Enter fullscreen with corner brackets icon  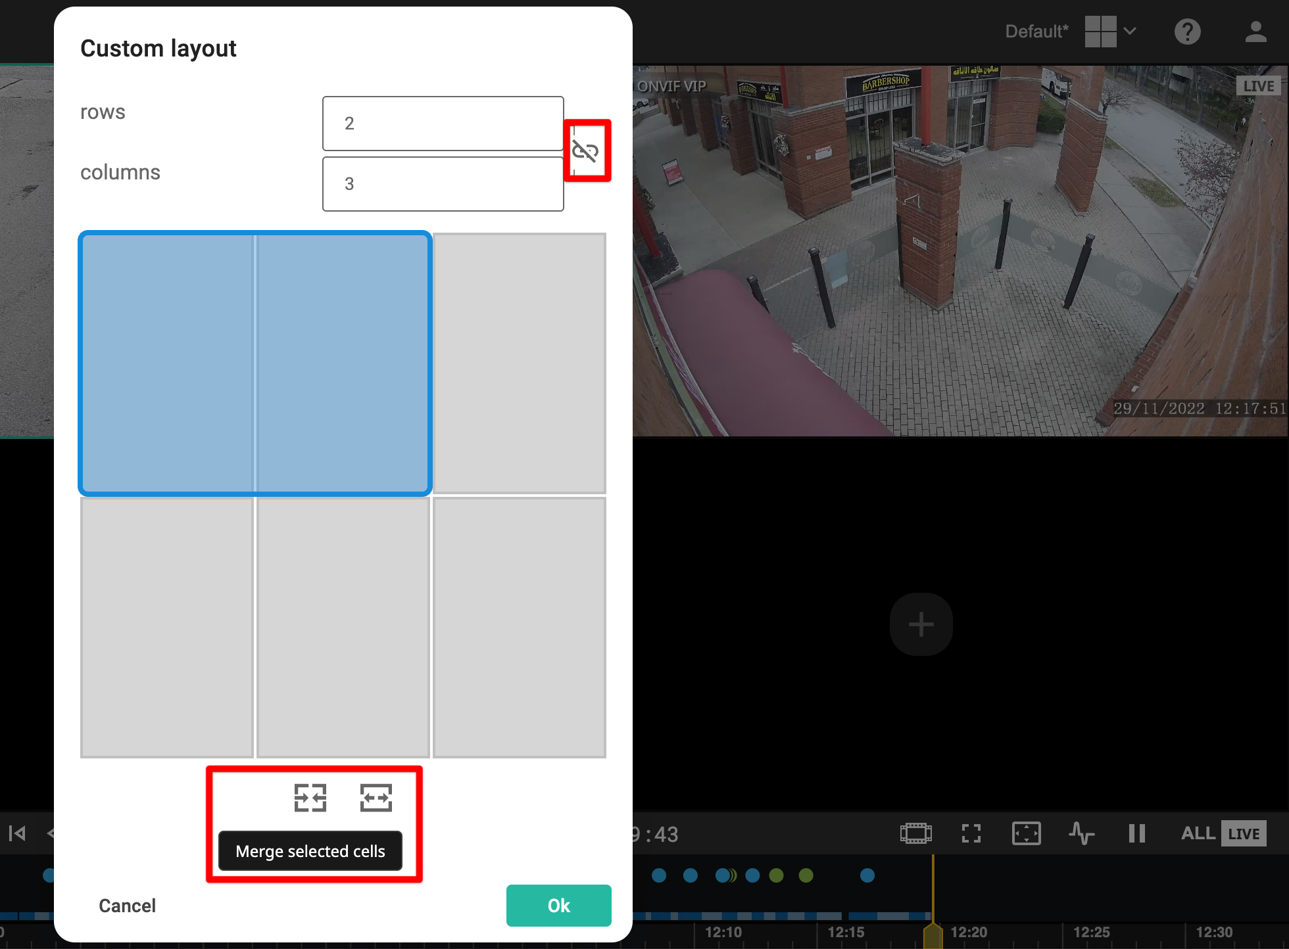[971, 833]
